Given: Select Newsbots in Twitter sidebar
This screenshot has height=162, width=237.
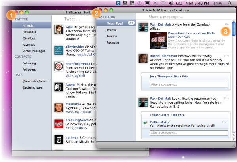Looking at the screenshot, I should (32, 32).
